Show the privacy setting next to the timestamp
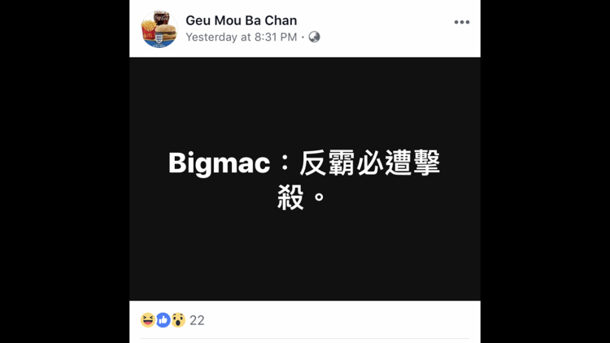The width and height of the screenshot is (610, 343). [314, 37]
